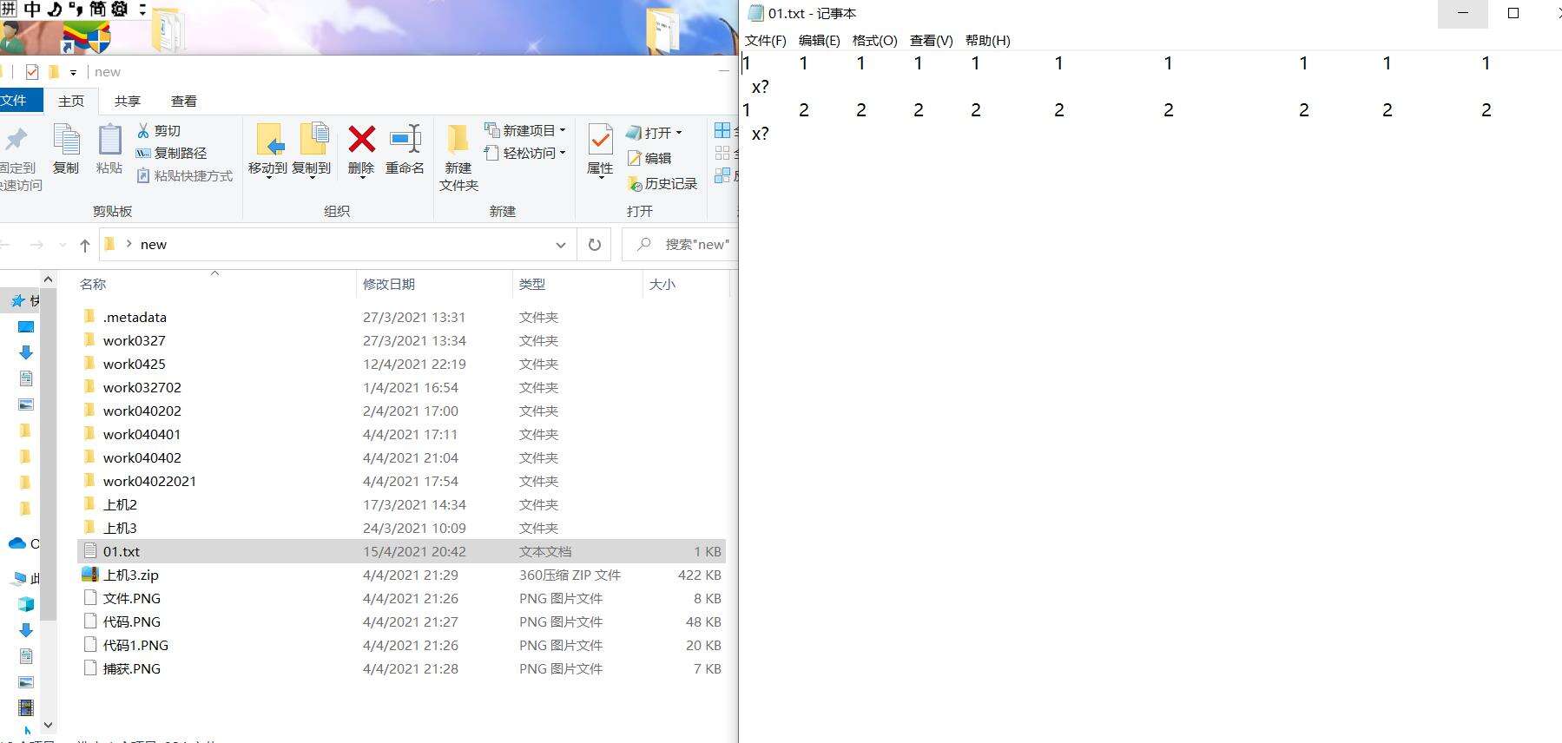
Task: Sort files by Date Modified column
Action: (x=389, y=284)
